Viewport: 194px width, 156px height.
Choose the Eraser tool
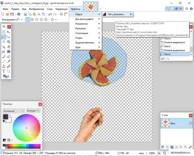[9, 56]
